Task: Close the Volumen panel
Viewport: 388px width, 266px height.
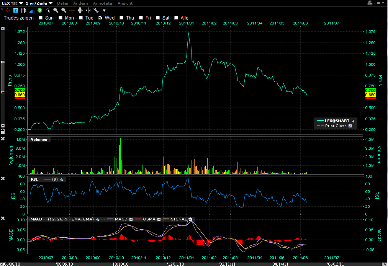Action: coord(3,139)
